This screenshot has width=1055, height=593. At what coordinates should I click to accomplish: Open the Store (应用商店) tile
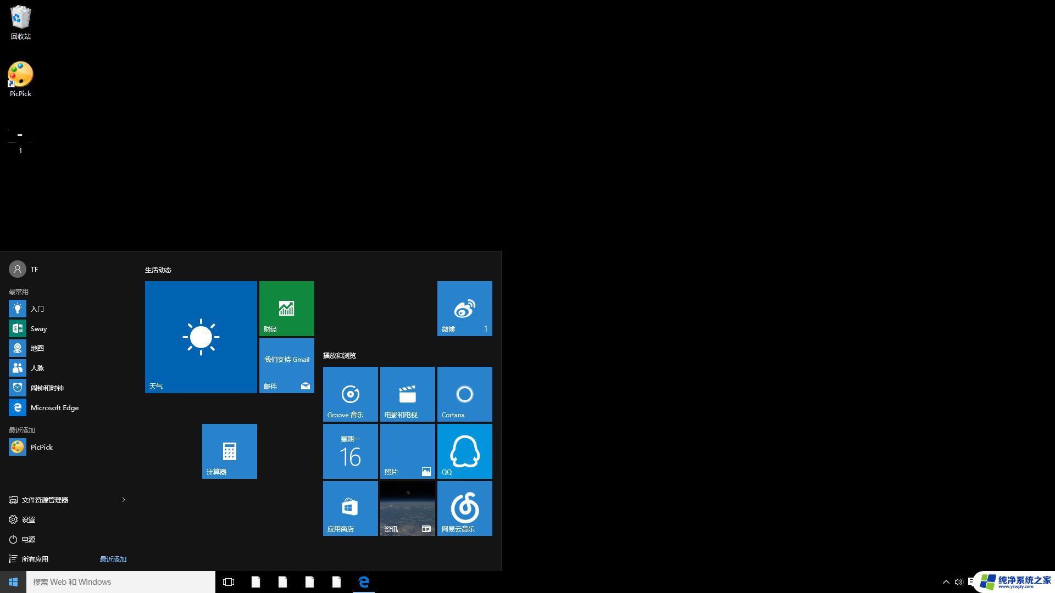(x=350, y=508)
